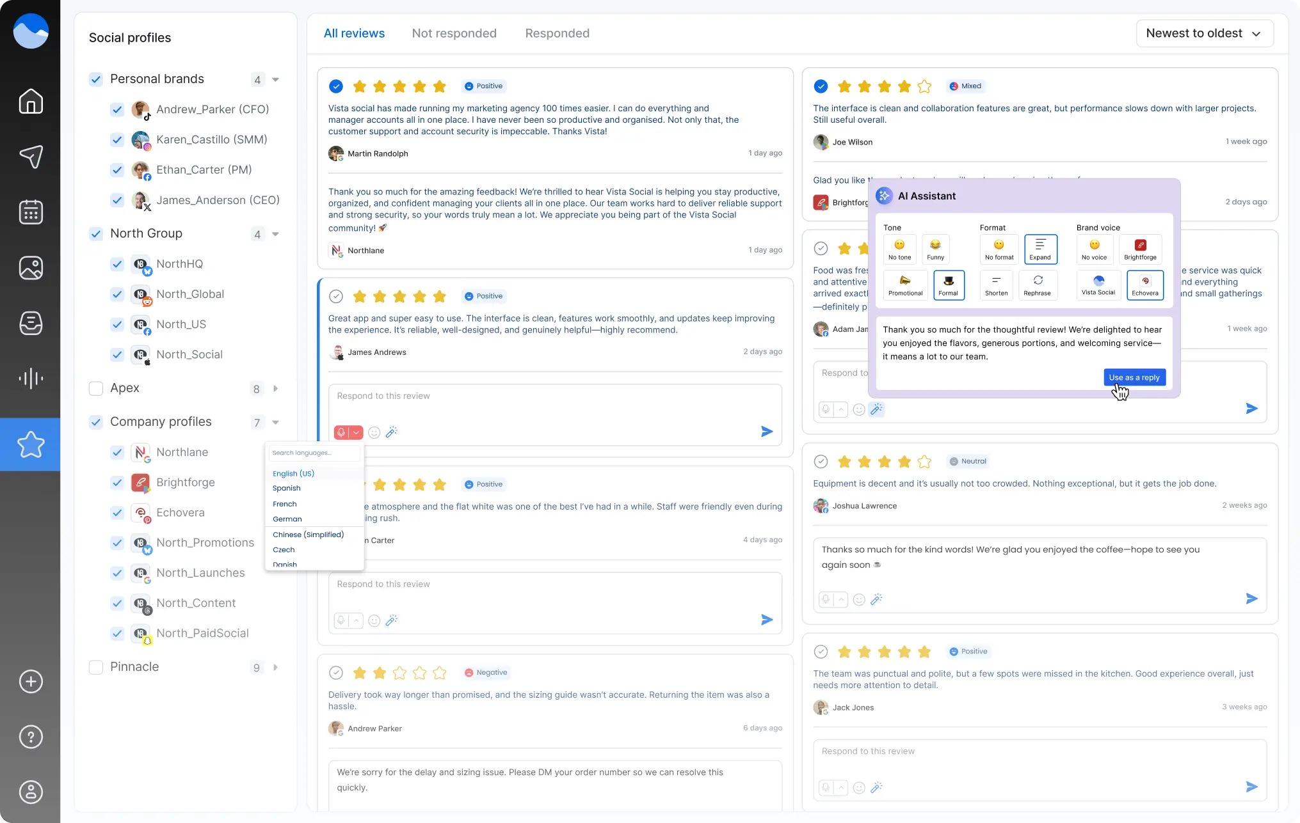The width and height of the screenshot is (1300, 823).
Task: Open the inbox section in the sidebar
Action: point(30,323)
